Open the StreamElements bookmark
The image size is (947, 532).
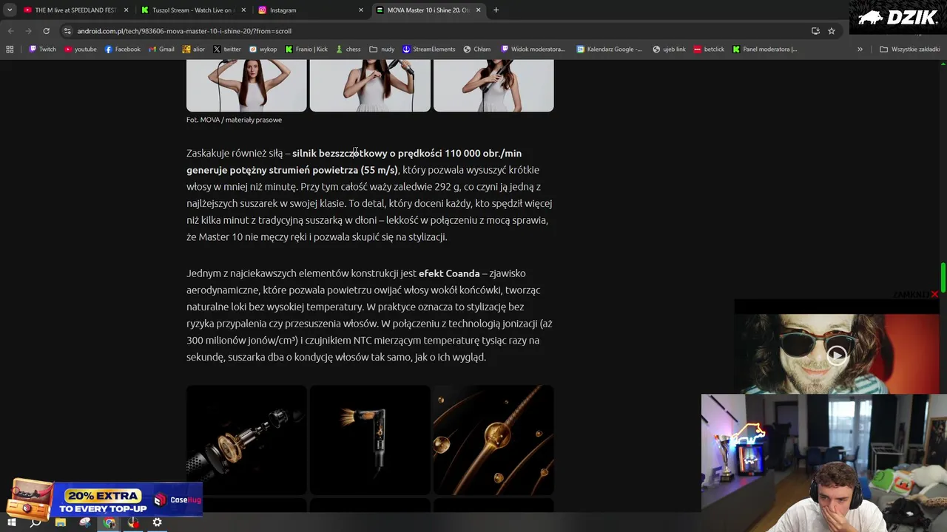pos(429,50)
